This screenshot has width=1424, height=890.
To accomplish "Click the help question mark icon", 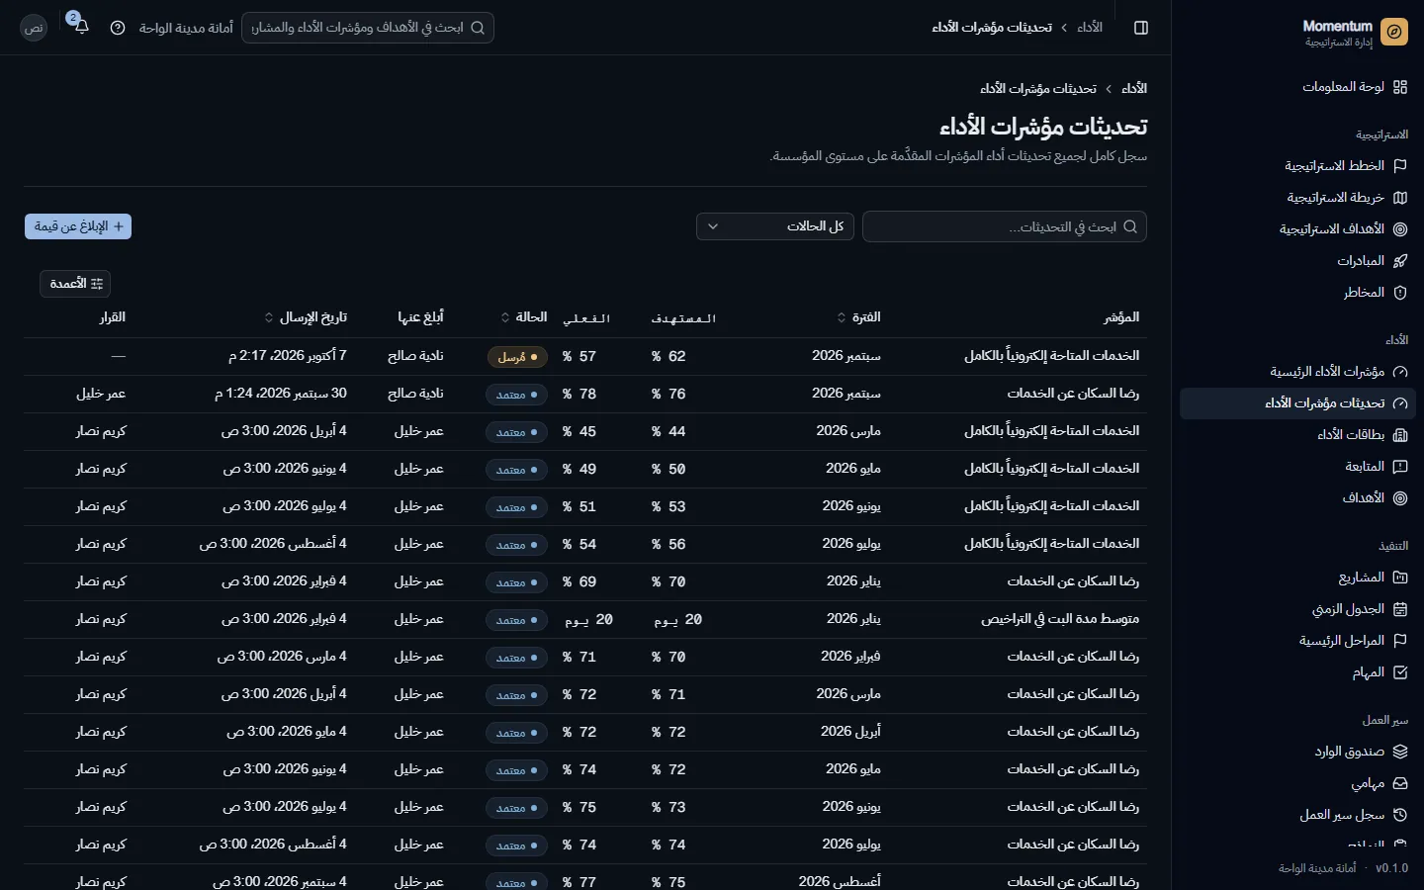I will point(118,28).
